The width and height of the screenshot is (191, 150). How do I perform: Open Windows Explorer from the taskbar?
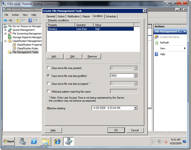click(x=45, y=141)
